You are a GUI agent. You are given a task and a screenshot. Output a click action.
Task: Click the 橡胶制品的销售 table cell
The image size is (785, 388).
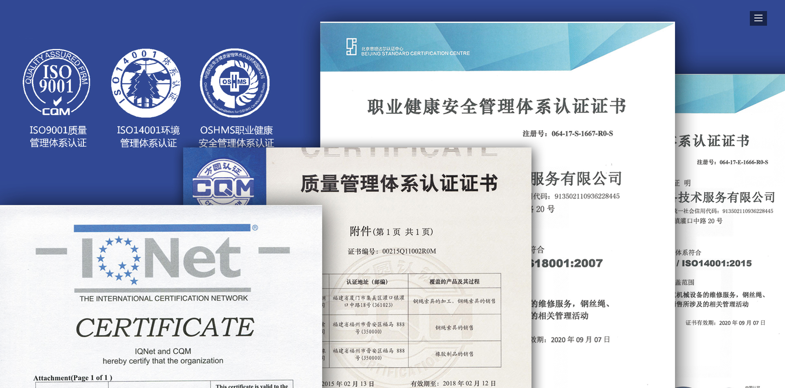pos(454,354)
